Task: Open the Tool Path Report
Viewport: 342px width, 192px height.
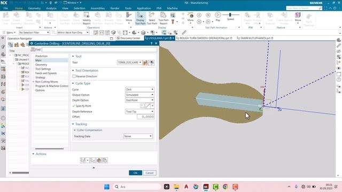Action: [x=164, y=18]
